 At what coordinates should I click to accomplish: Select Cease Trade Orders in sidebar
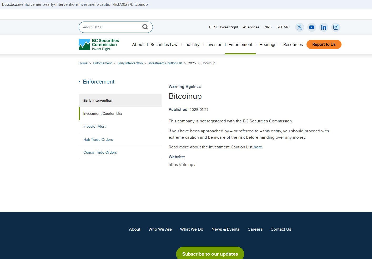point(120,153)
